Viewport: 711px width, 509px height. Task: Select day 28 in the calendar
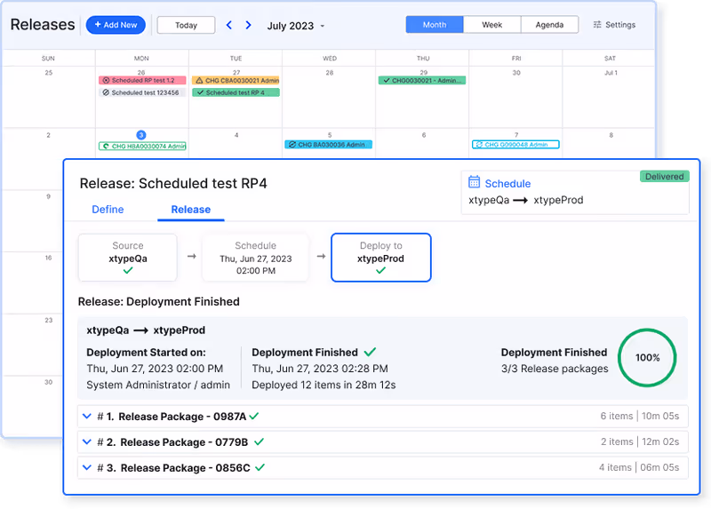[330, 73]
